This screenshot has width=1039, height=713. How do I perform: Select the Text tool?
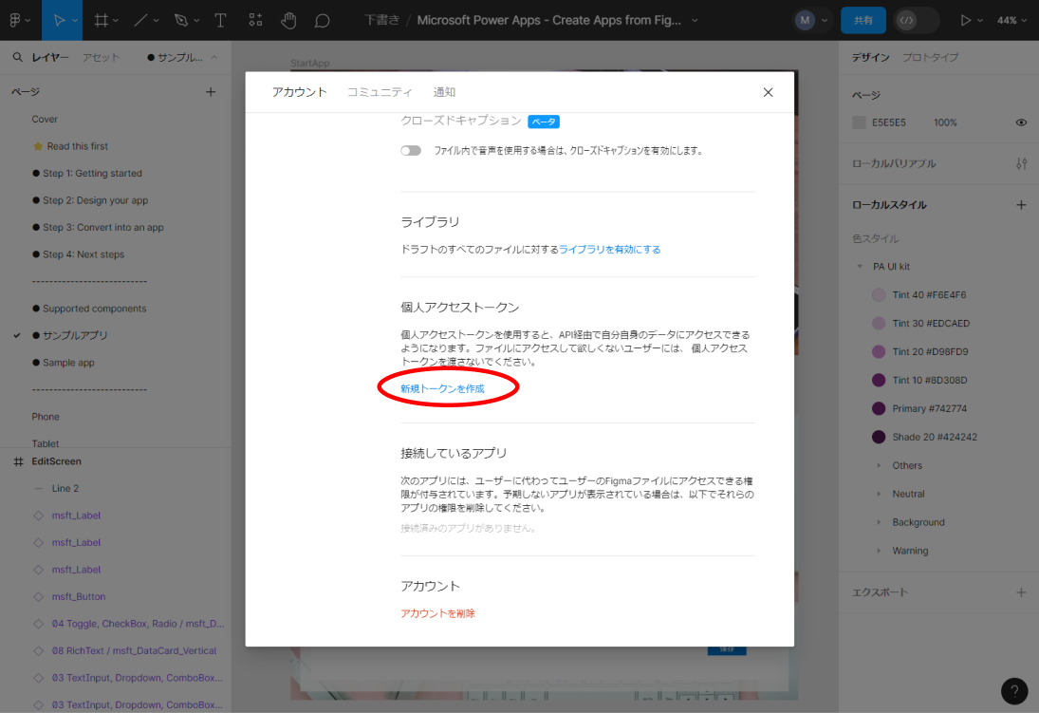221,21
